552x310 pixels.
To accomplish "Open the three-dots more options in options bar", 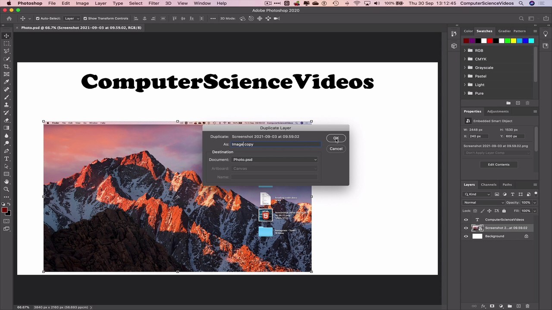I will 213,19.
